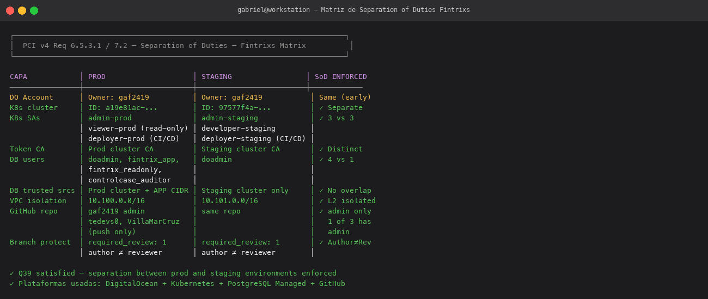Click 'required_review: 1' in STAGING column
708x299 pixels.
(x=241, y=242)
